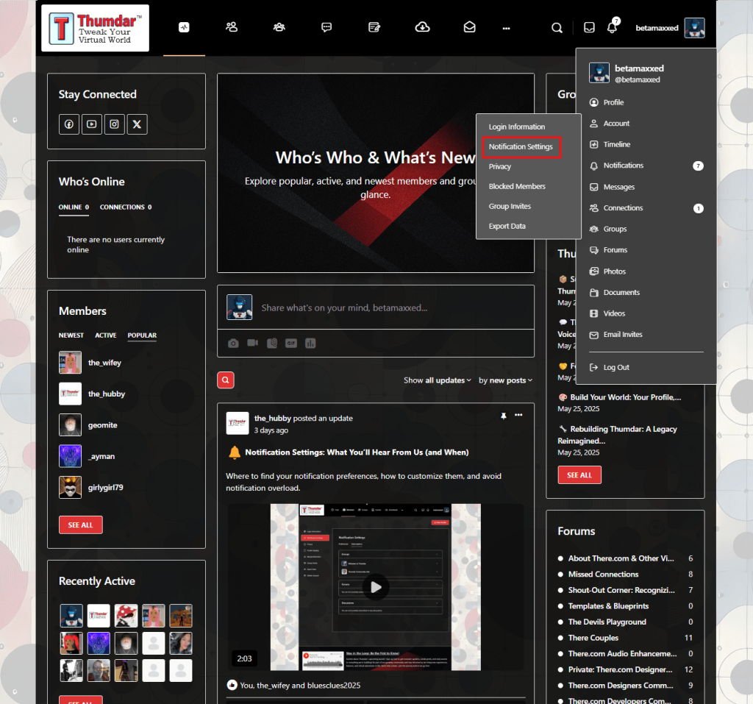Image resolution: width=753 pixels, height=704 pixels.
Task: Show Active members tab
Action: (x=106, y=335)
